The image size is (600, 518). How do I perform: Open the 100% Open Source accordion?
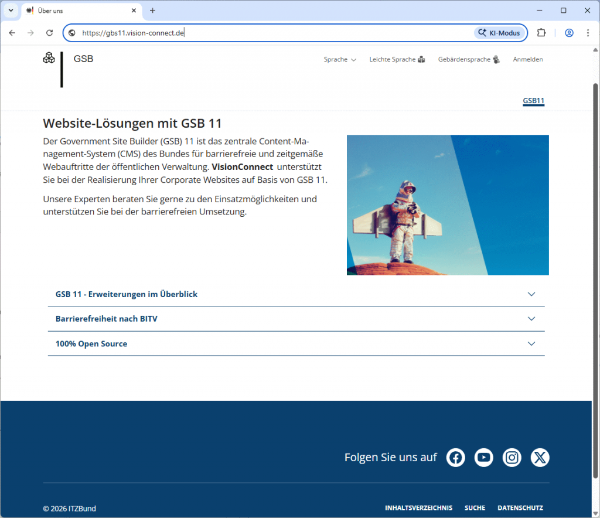296,344
